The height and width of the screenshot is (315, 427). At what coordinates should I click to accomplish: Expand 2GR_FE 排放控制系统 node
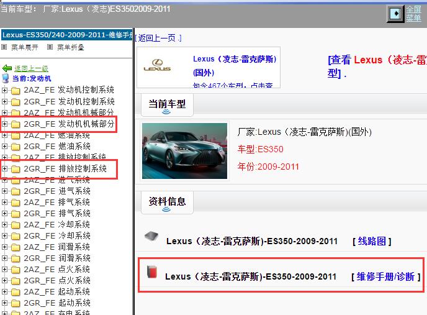pyautogui.click(x=4, y=168)
